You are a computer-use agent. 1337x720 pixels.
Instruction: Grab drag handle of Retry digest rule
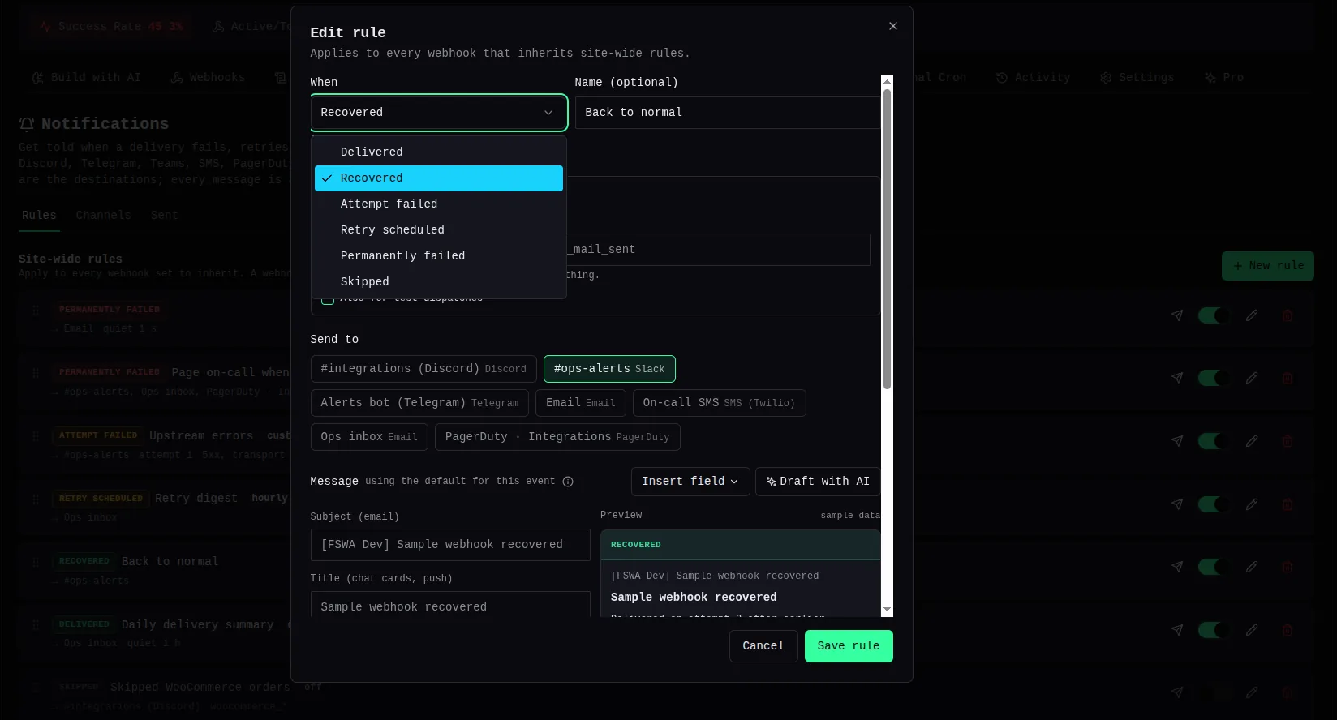[x=36, y=499]
